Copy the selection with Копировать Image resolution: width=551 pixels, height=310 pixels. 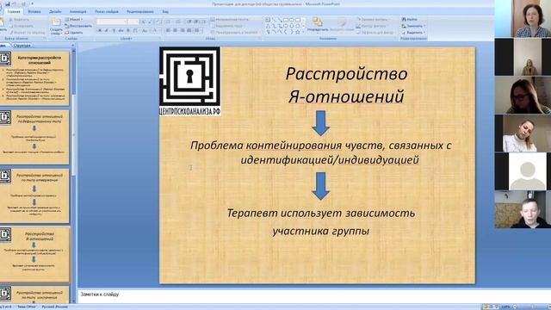(22, 26)
